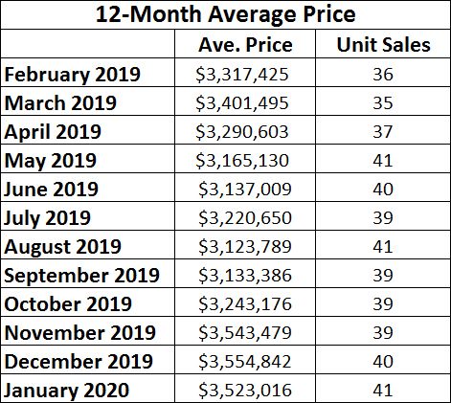The width and height of the screenshot is (451, 403).
Task: Select the $3,523,016 price cell
Action: 245,390
